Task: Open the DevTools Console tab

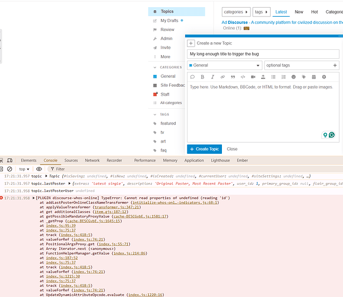Action: [x=50, y=160]
